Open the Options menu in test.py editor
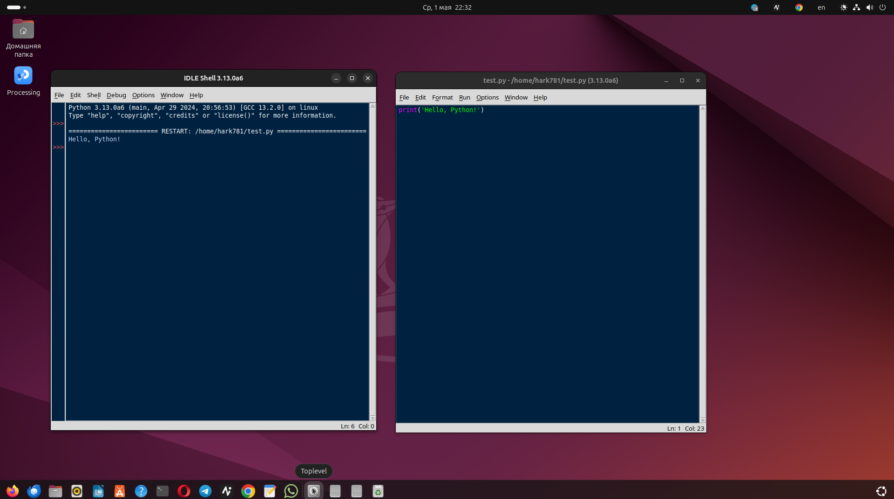Screen dimensions: 894x499 pyautogui.click(x=488, y=97)
